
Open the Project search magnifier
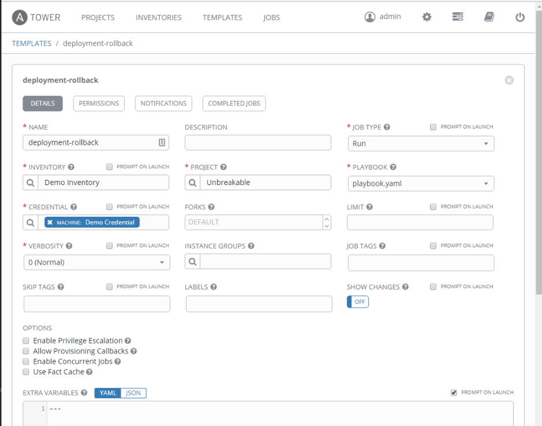192,182
